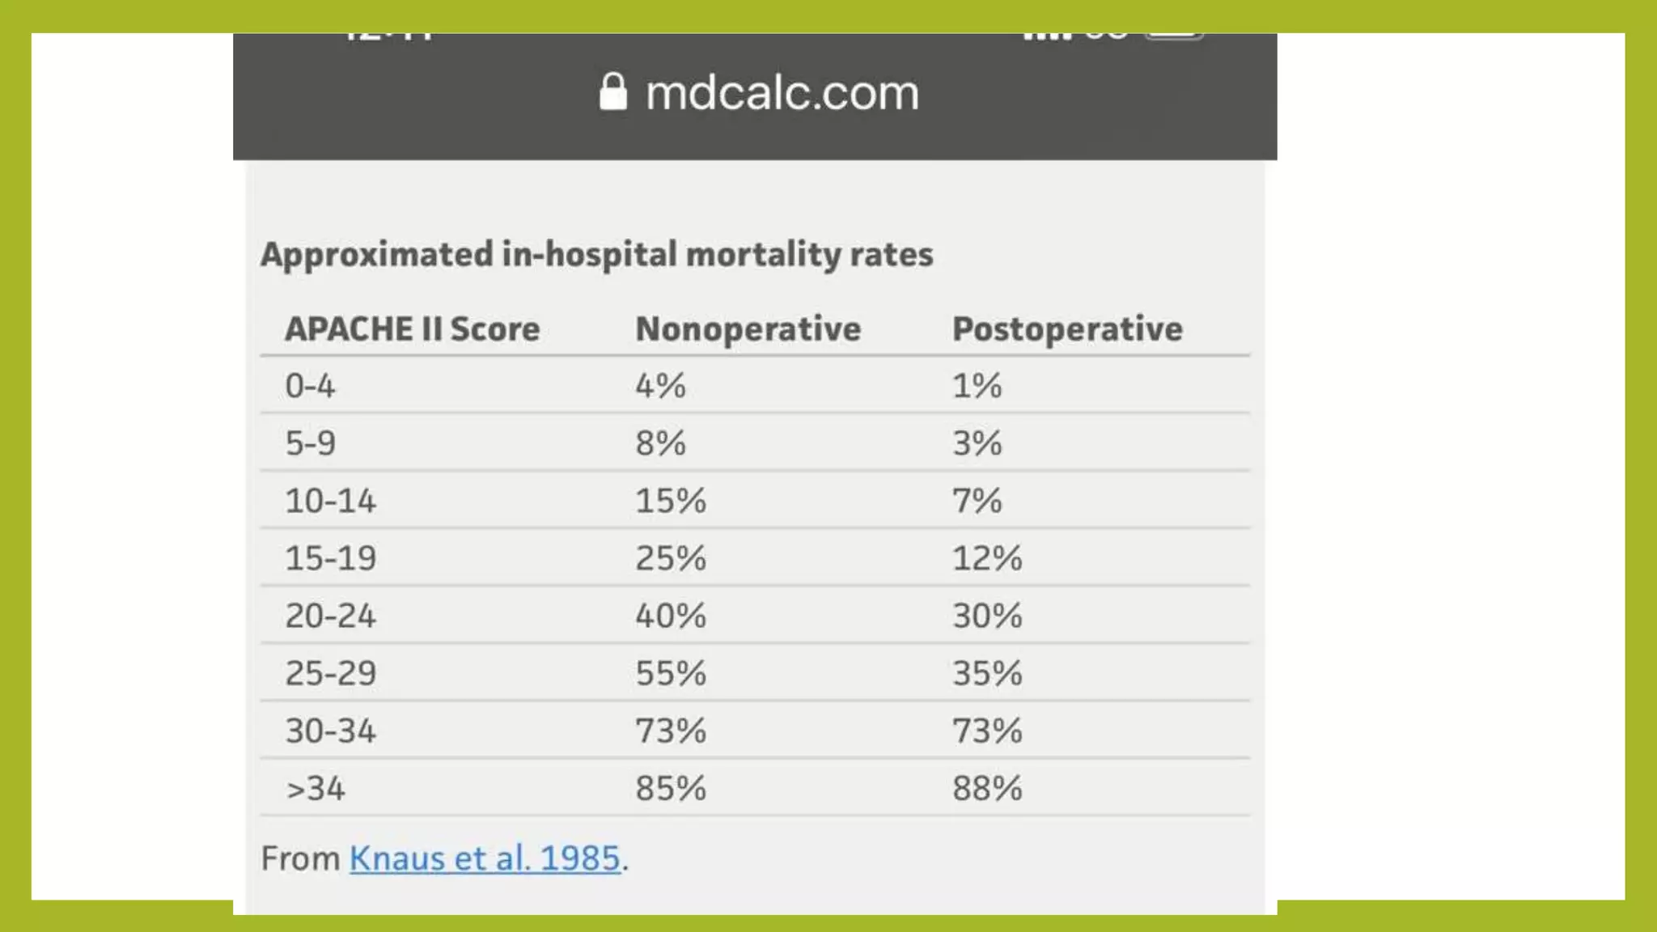This screenshot has height=932, width=1657.
Task: Click the cellular signal bars icon
Action: (x=1047, y=36)
